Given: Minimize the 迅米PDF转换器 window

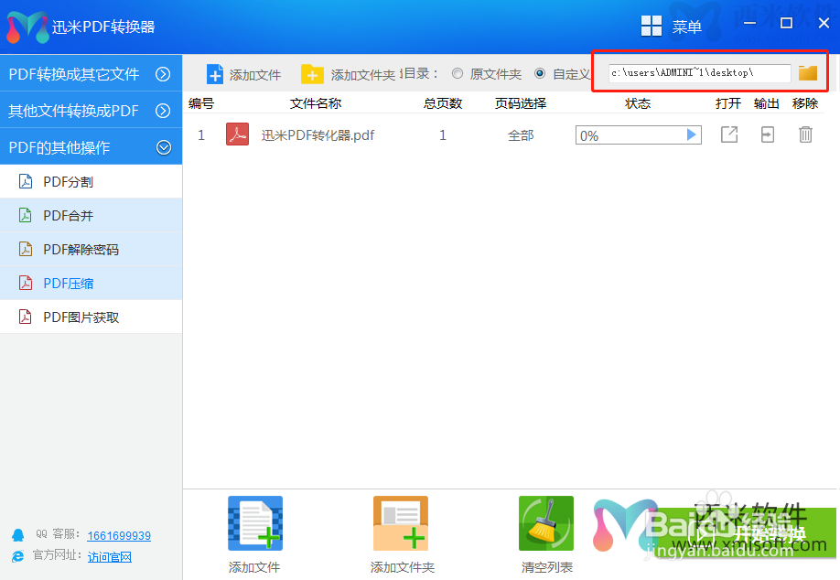Looking at the screenshot, I should tap(750, 23).
